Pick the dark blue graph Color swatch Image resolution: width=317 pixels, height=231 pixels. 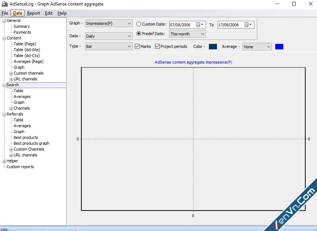(x=213, y=46)
